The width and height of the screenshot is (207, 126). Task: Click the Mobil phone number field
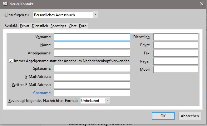pos(175,69)
